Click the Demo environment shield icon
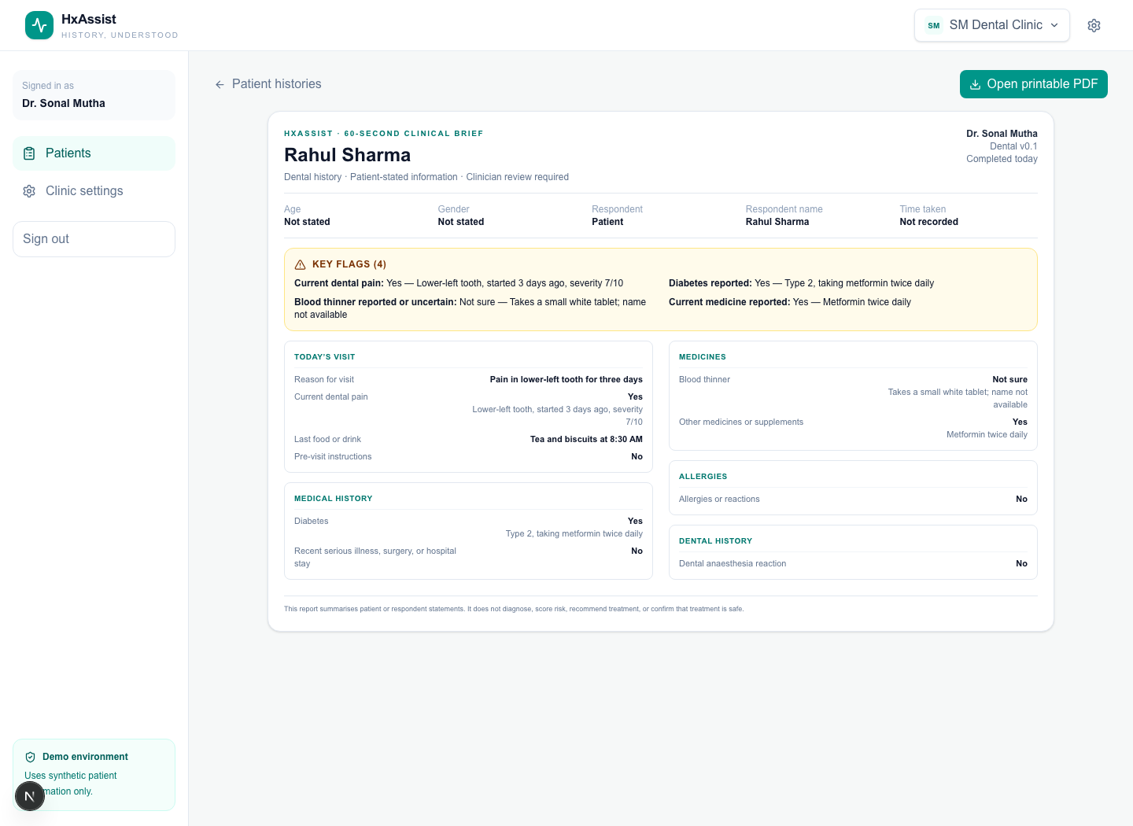Image resolution: width=1133 pixels, height=826 pixels. point(30,757)
